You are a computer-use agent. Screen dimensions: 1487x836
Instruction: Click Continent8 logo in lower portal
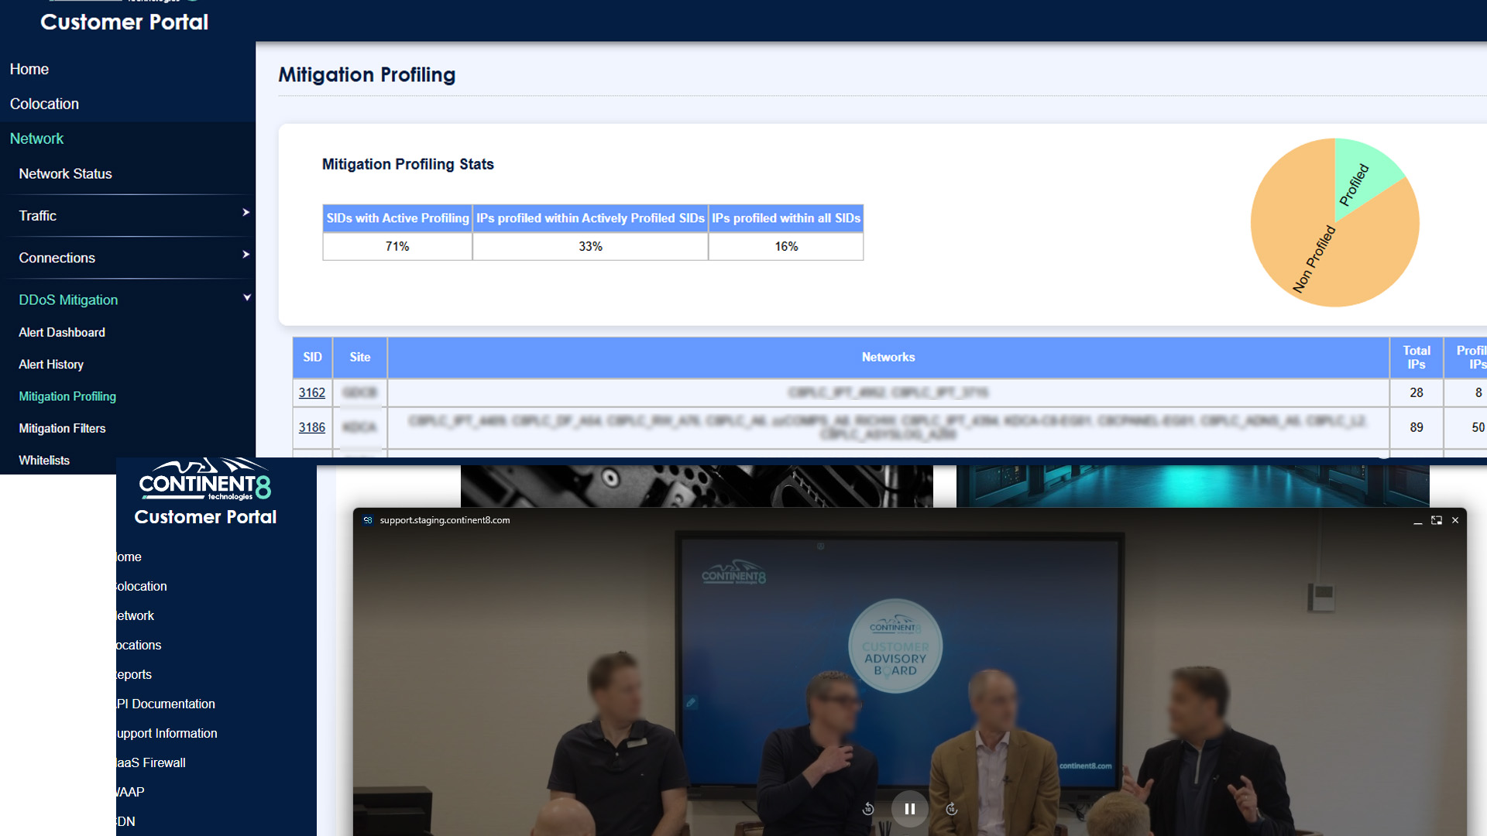(x=204, y=480)
